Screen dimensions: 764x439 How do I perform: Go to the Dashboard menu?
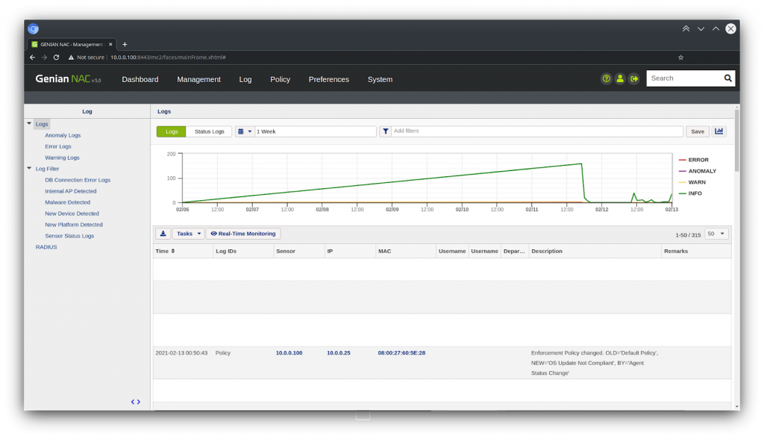point(140,79)
